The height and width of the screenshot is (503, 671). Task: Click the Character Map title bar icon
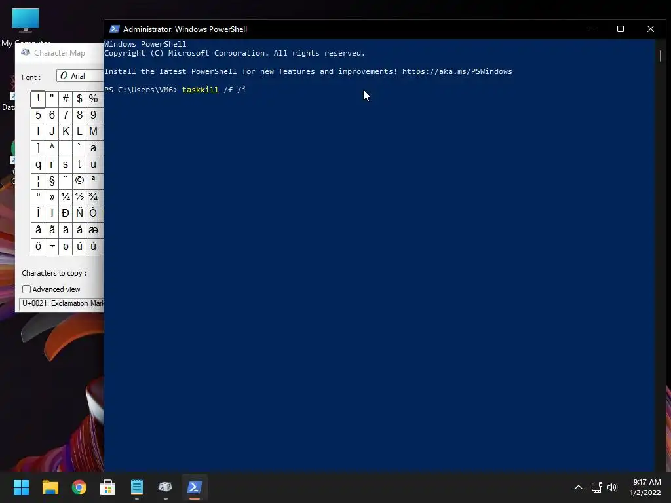(x=26, y=52)
